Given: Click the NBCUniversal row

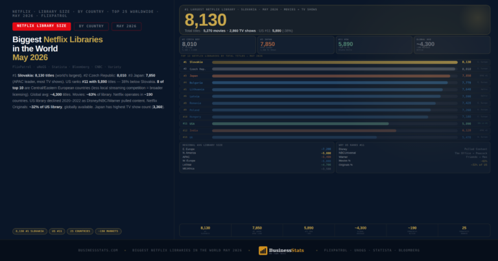Looking at the screenshot, I should pyautogui.click(x=413, y=153).
